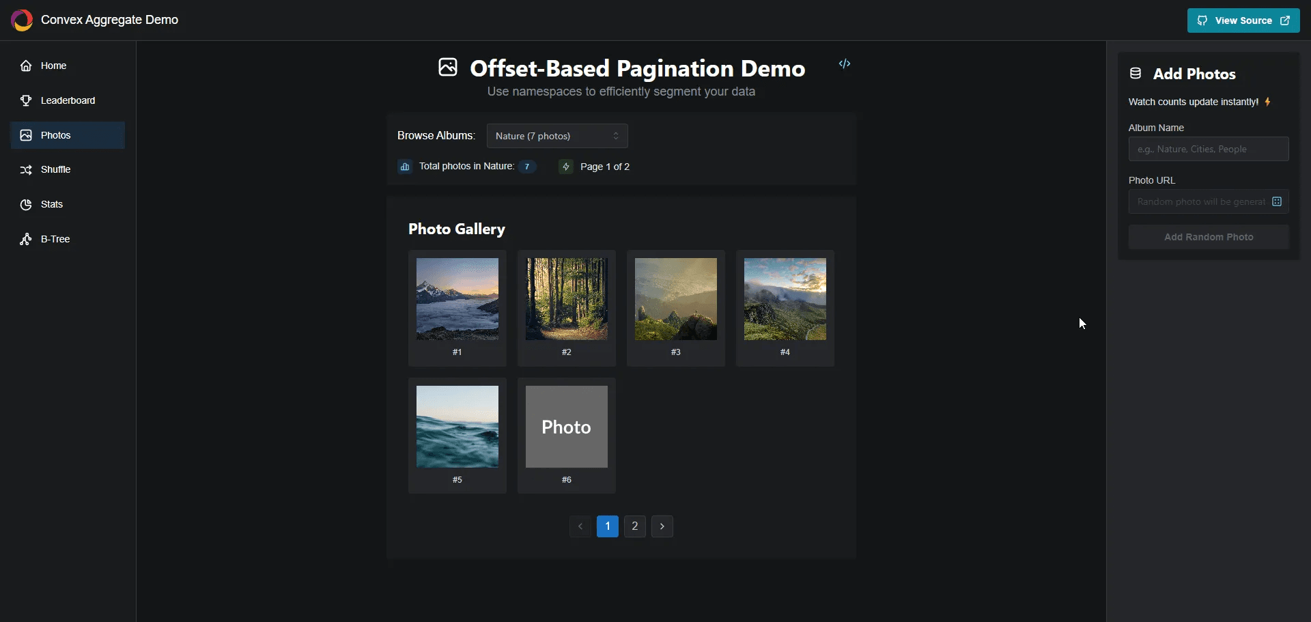Click the View Source button
Image resolution: width=1311 pixels, height=622 pixels.
pos(1243,20)
